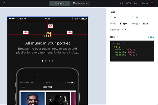158x105 pixels.
Task: Click the battery icon in the top status bar
Action: 84,19
